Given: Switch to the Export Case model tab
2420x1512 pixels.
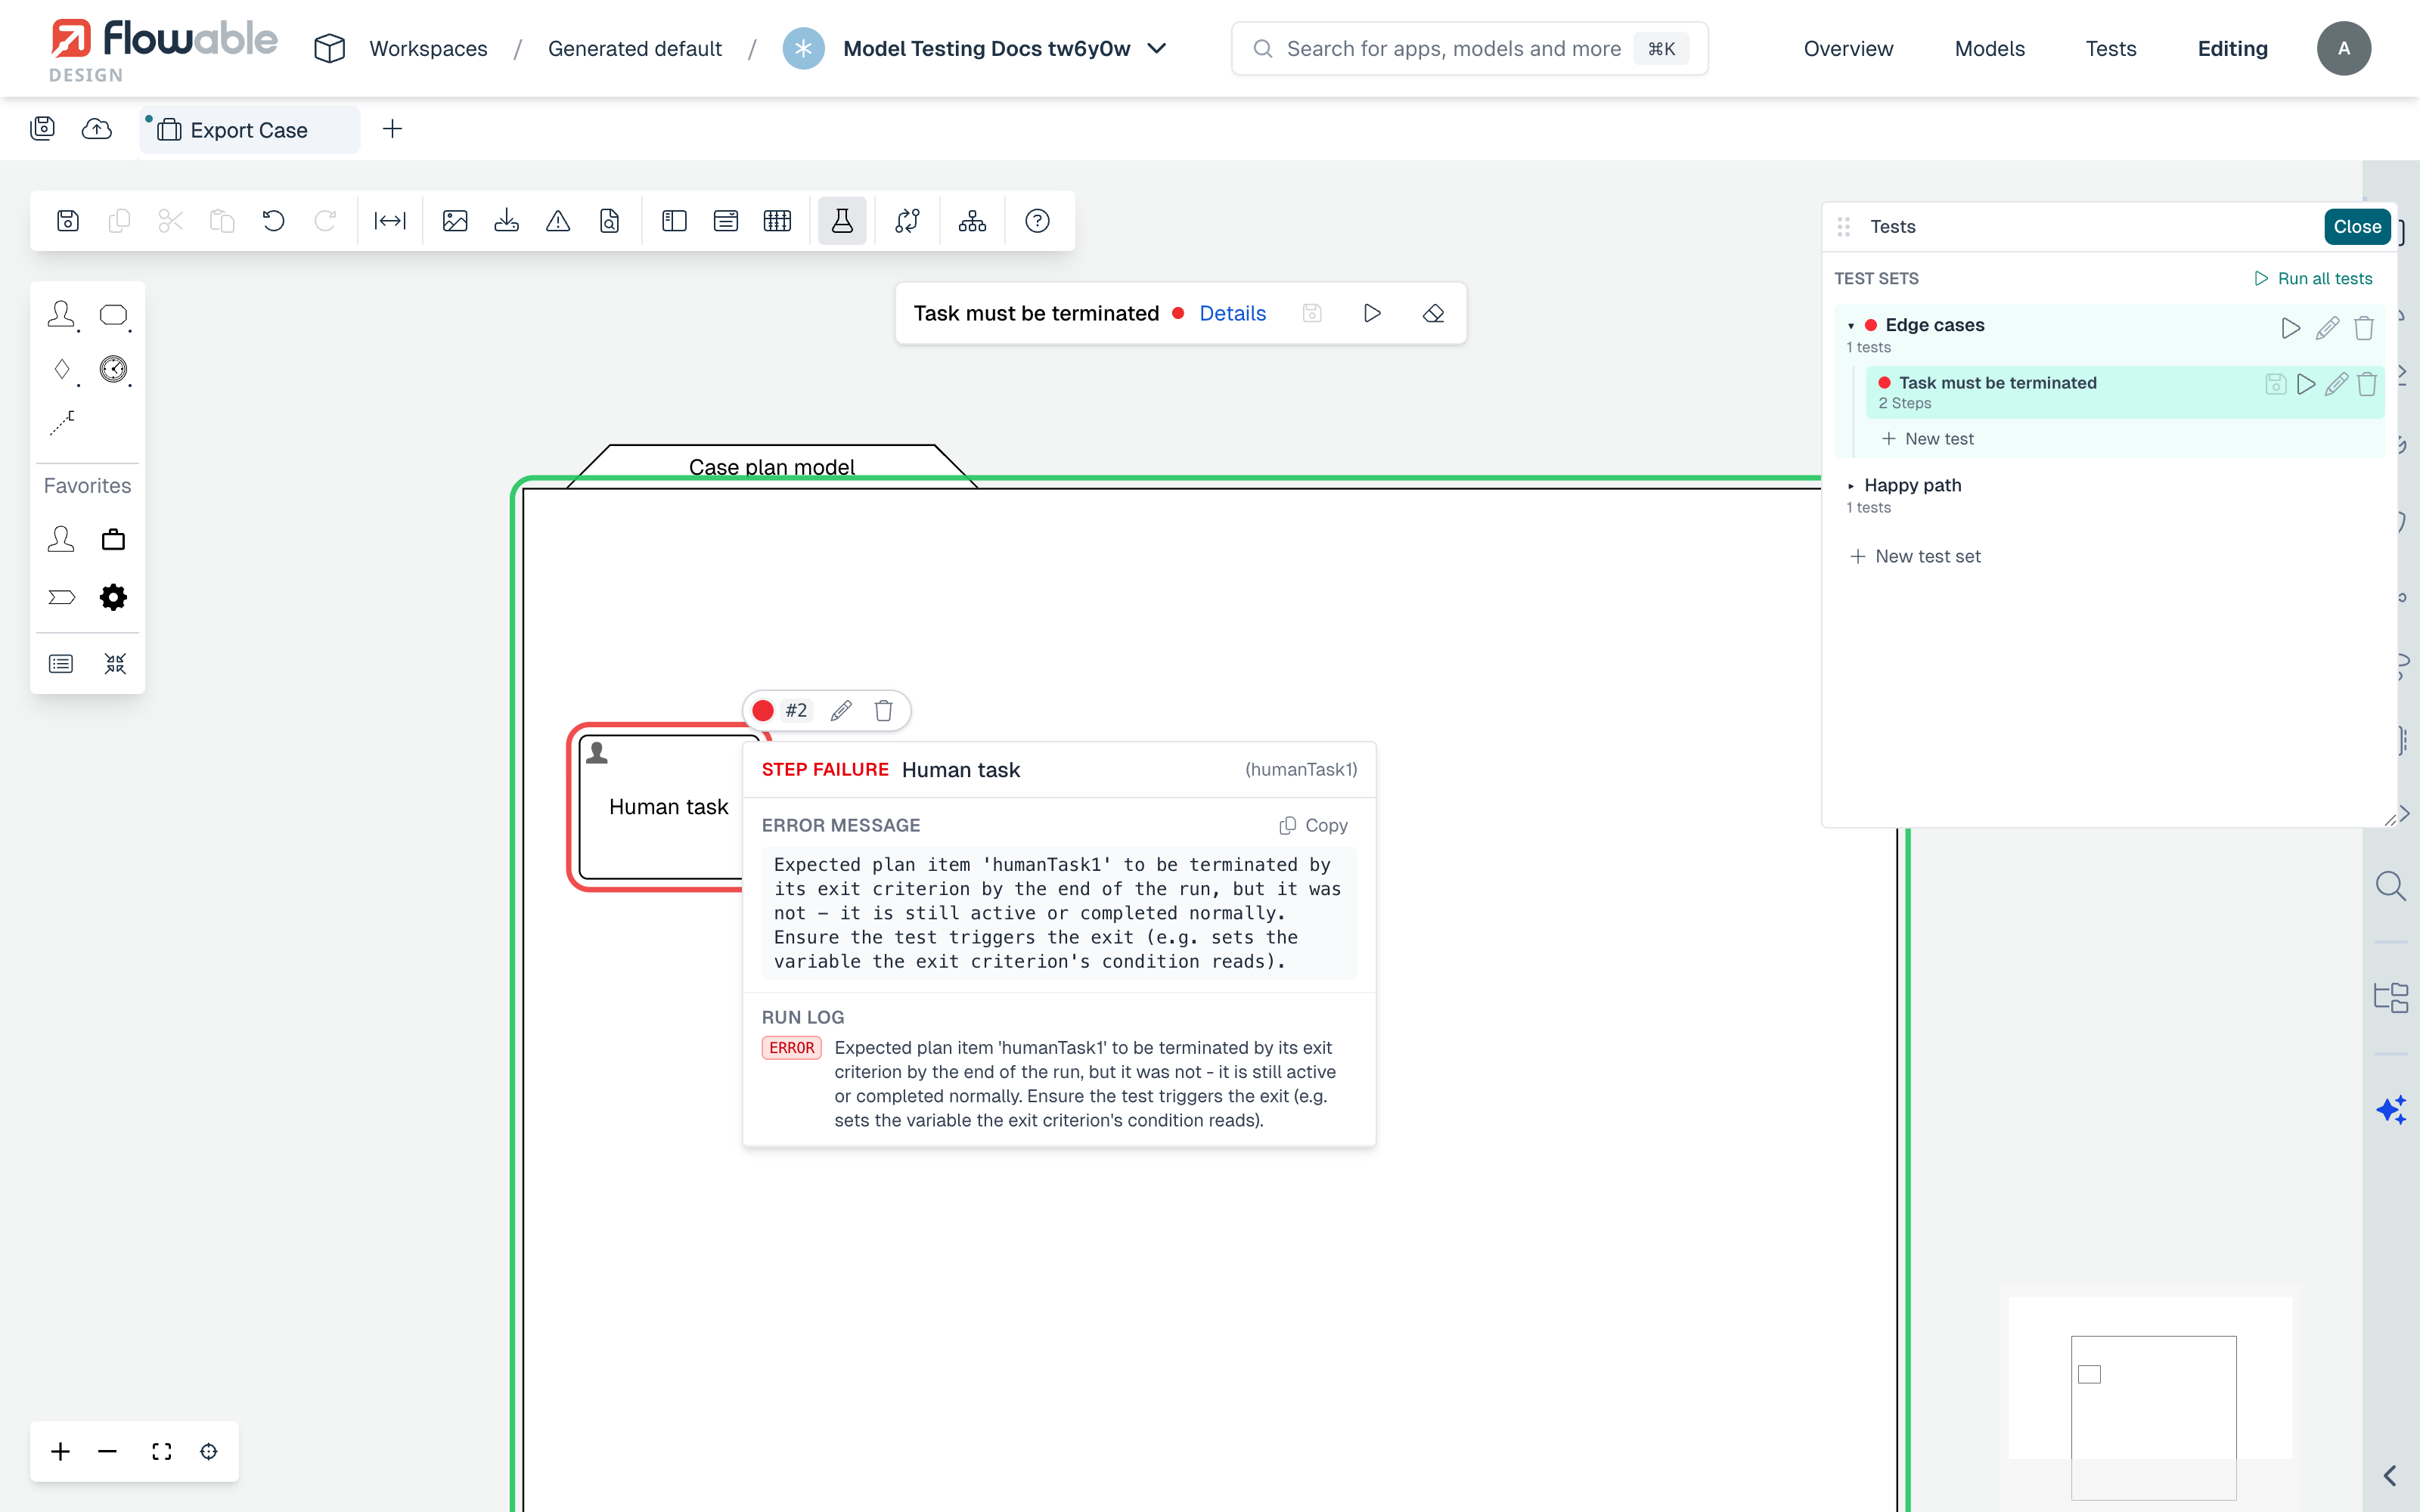Looking at the screenshot, I should point(249,130).
